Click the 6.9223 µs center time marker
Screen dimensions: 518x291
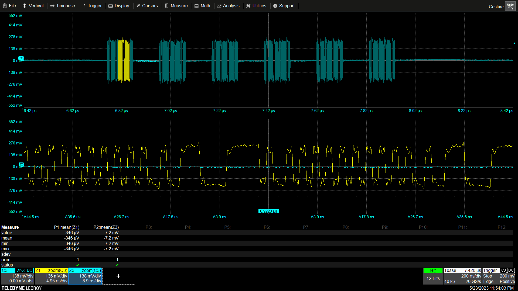[x=268, y=211]
